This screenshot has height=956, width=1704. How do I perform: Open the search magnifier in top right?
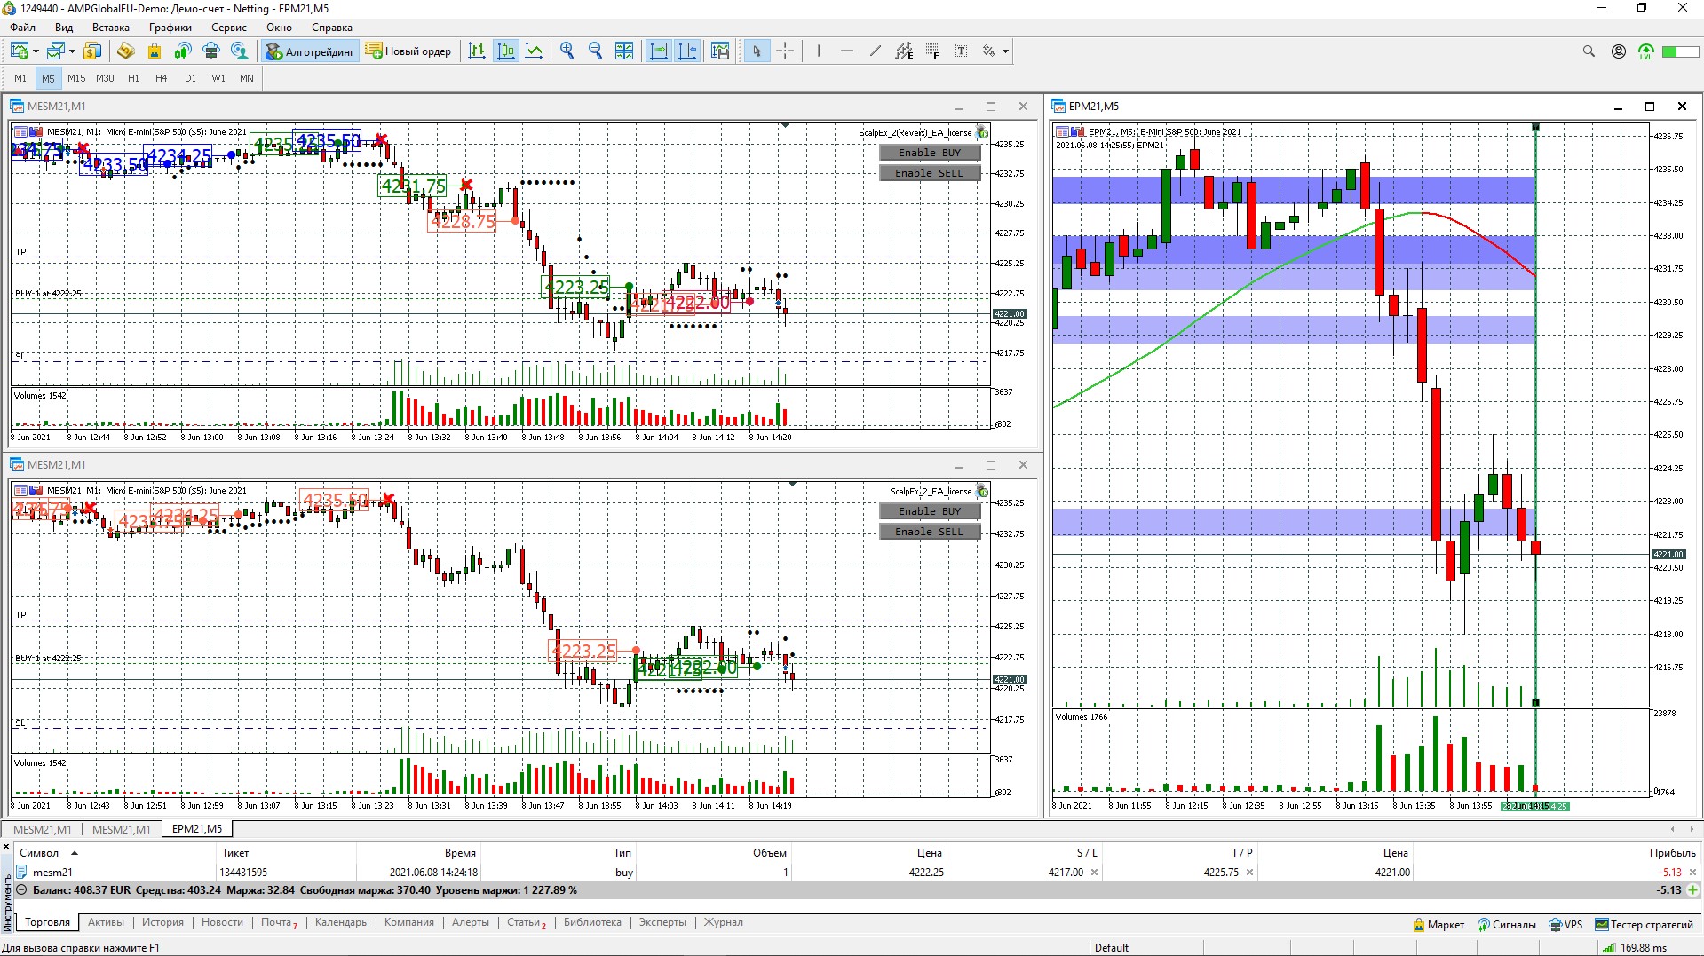(x=1589, y=51)
